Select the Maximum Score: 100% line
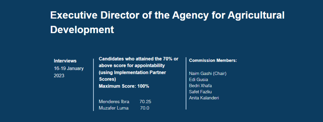 coord(124,86)
